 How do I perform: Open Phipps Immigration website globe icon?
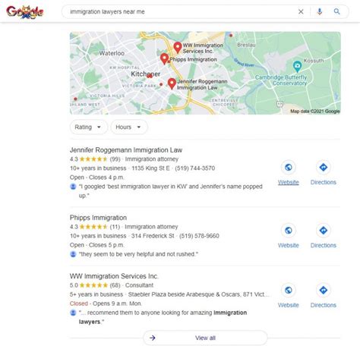tap(289, 231)
